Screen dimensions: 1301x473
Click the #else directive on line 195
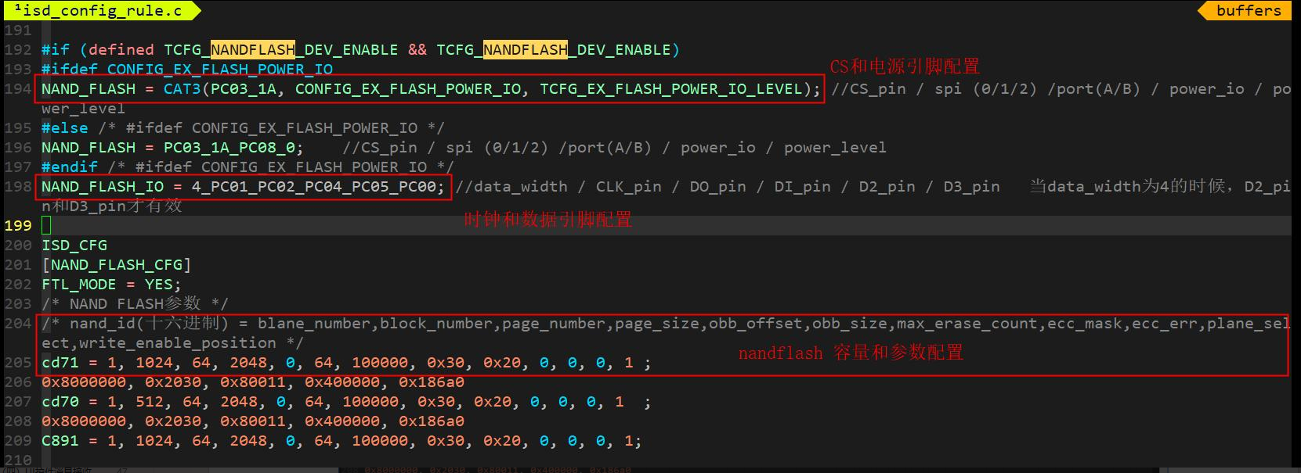click(x=65, y=128)
